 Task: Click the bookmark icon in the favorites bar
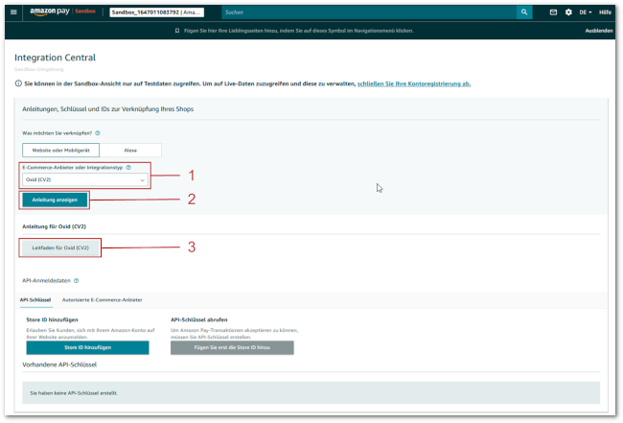pyautogui.click(x=177, y=31)
